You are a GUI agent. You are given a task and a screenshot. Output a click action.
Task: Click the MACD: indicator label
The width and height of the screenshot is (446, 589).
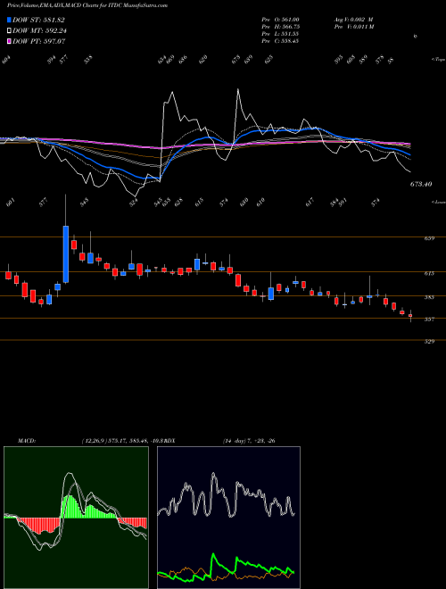click(x=27, y=441)
